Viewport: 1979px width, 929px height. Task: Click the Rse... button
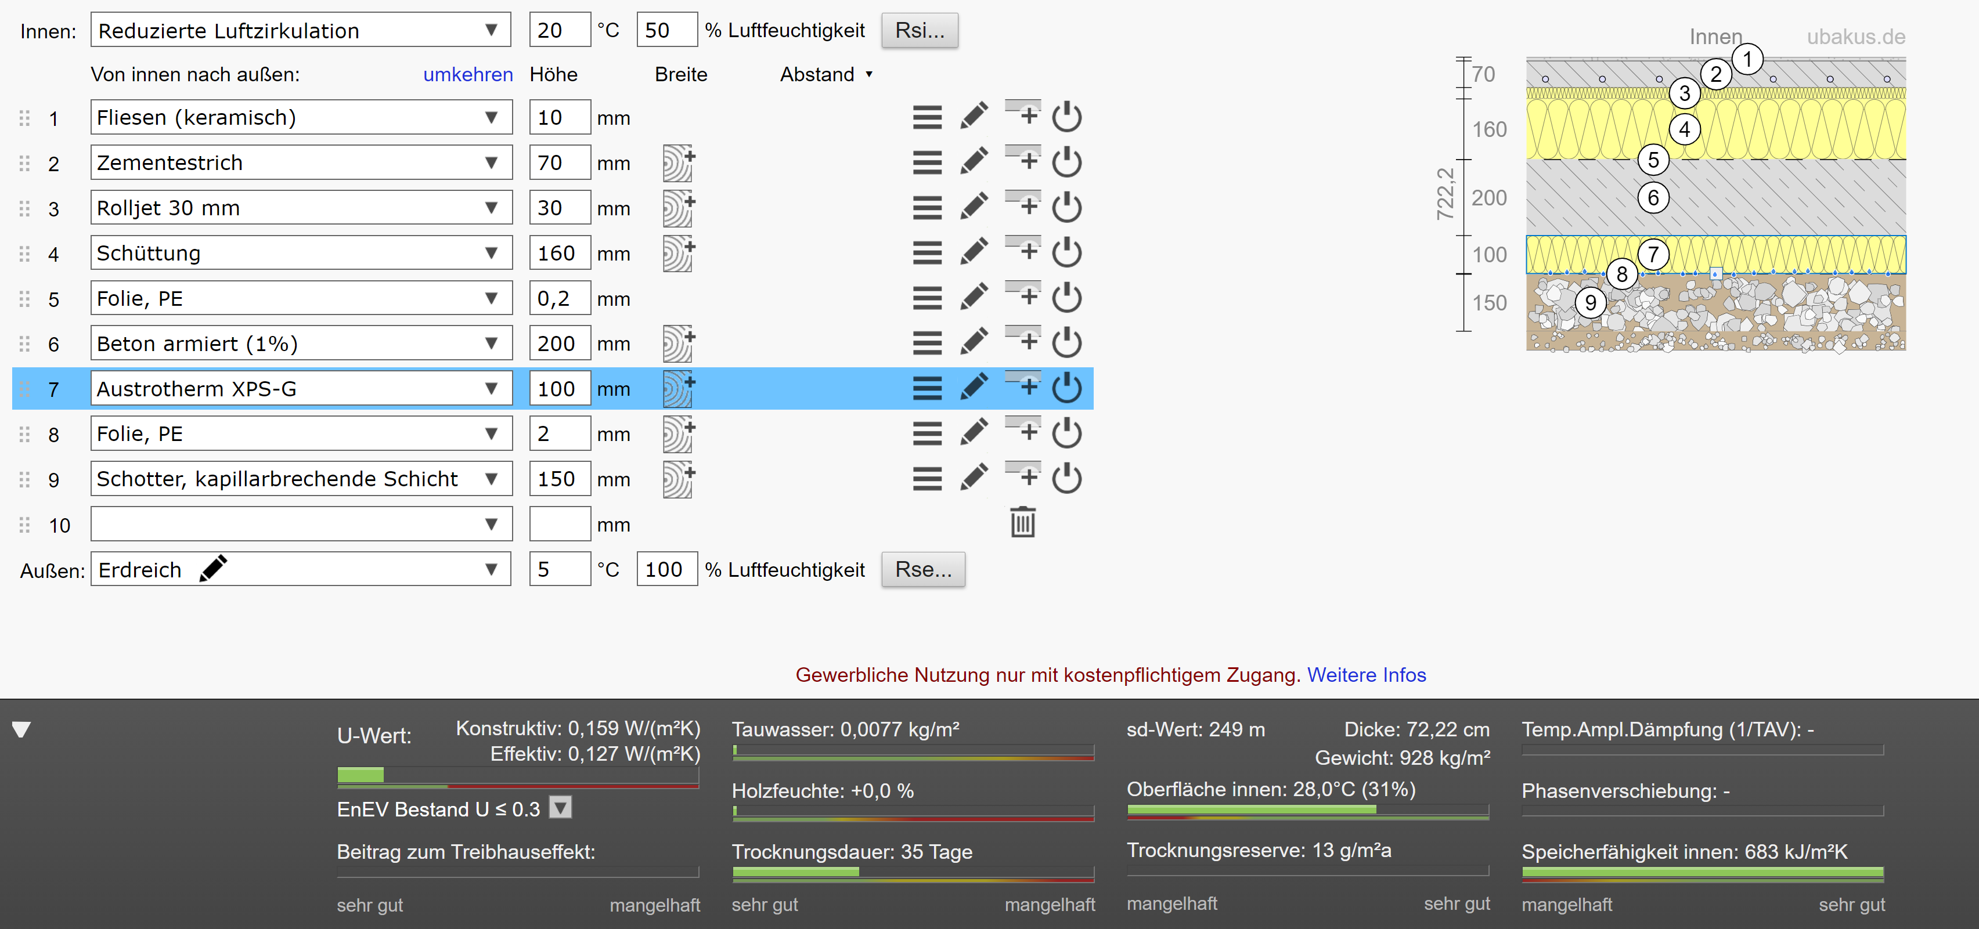pos(922,570)
